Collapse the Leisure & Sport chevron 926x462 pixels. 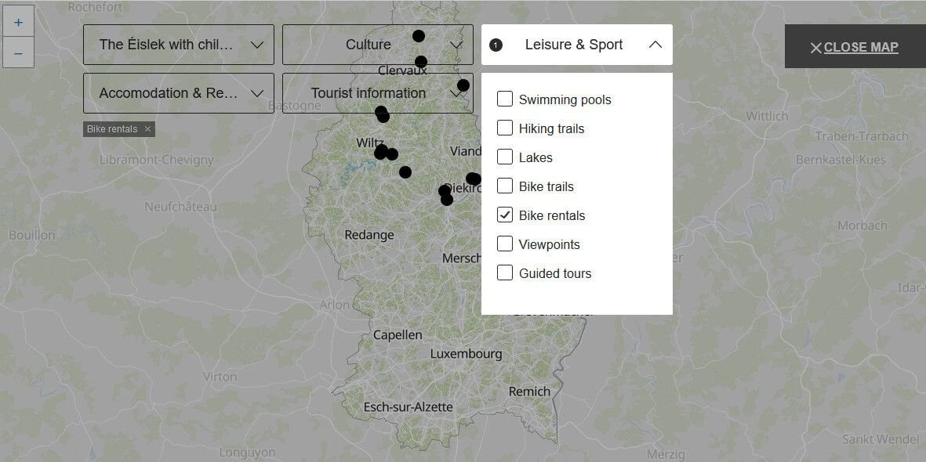pos(655,45)
